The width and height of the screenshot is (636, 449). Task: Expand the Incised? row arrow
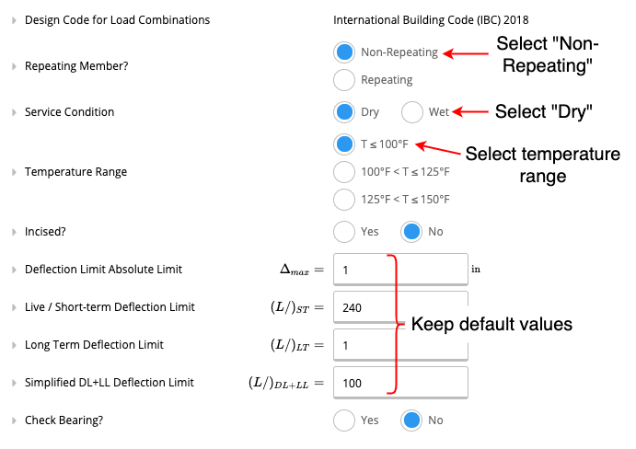[x=14, y=232]
